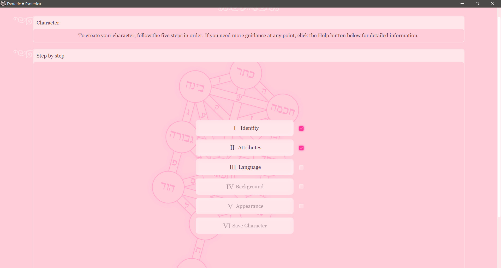Click the character creation instructions text
Viewport: 501px width, 268px height.
click(248, 35)
